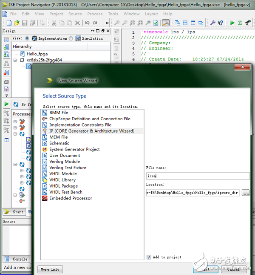Choose the Embedded Processor source type
Image resolution: width=255 pixels, height=275 pixels.
71,198
